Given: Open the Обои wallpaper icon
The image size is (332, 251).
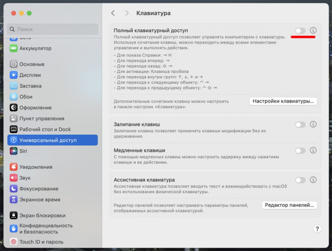Looking at the screenshot, I should click(13, 97).
